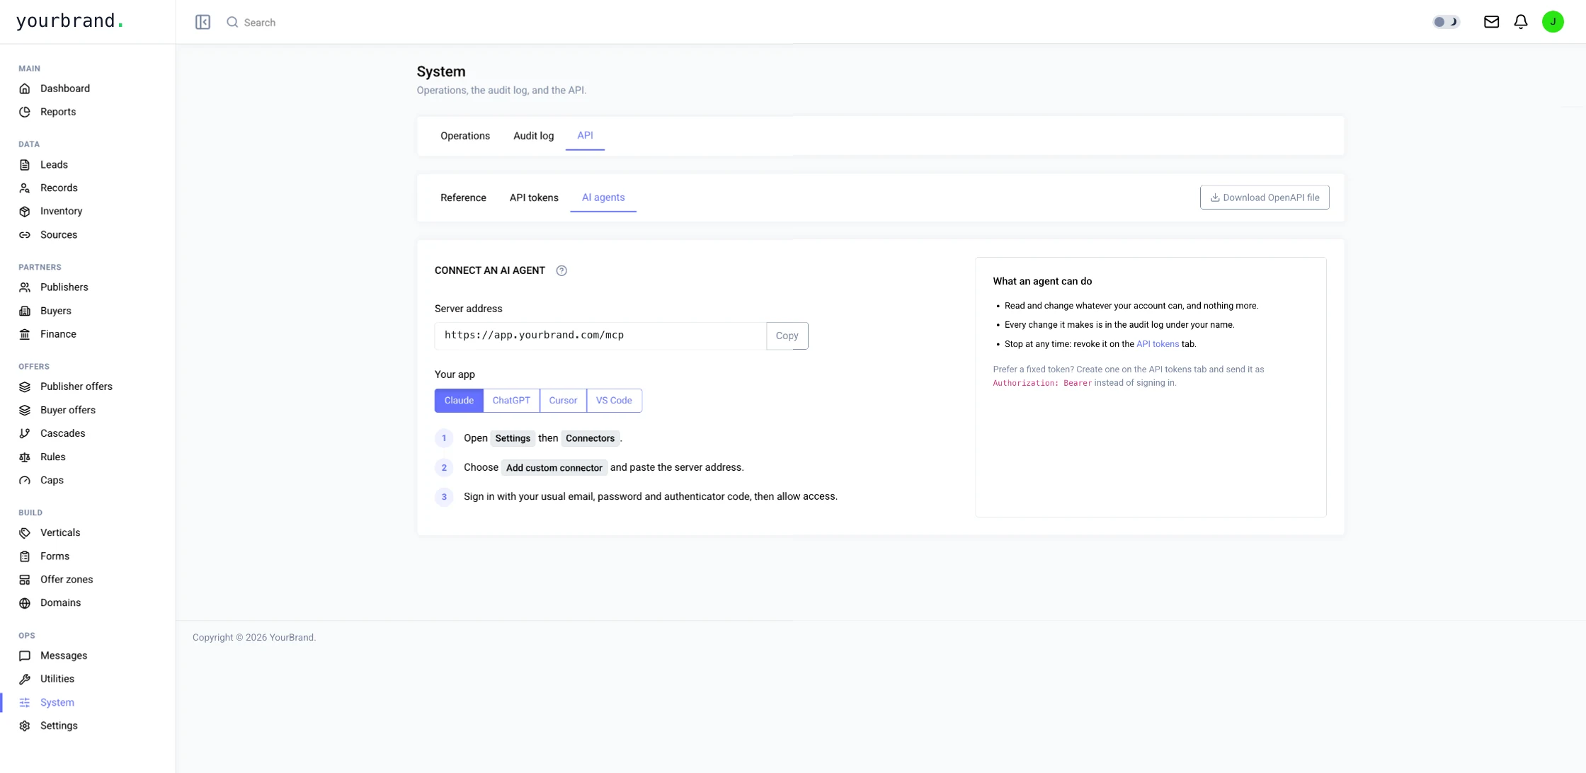Click the Settings gear icon in sidebar
Image resolution: width=1586 pixels, height=773 pixels.
25,726
